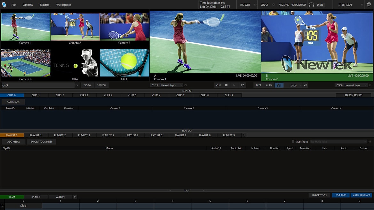374x210 pixels.
Task: Click the stop playback button
Action: (x=226, y=85)
